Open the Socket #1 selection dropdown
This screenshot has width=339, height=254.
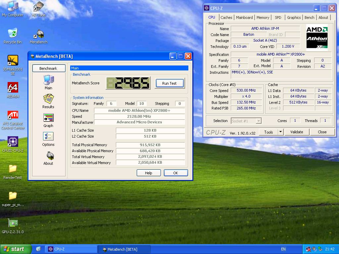(x=246, y=121)
